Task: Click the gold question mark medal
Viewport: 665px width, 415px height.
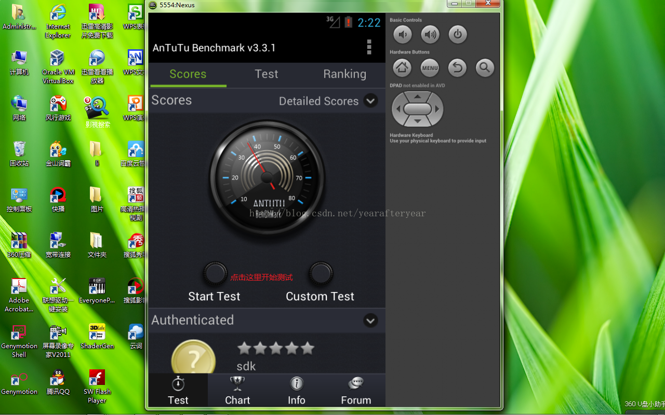Action: [193, 358]
